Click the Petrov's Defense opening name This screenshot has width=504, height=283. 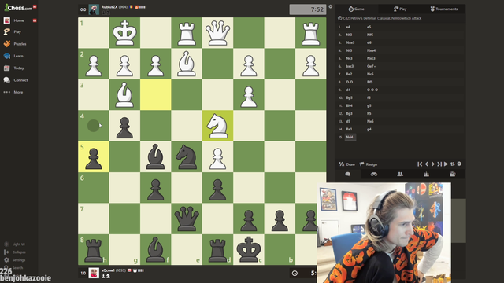pyautogui.click(x=382, y=18)
